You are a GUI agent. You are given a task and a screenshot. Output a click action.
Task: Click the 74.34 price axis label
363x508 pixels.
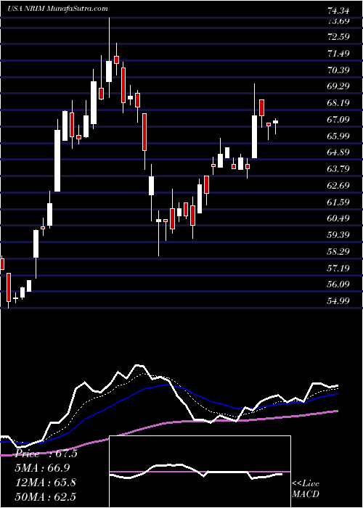click(338, 11)
